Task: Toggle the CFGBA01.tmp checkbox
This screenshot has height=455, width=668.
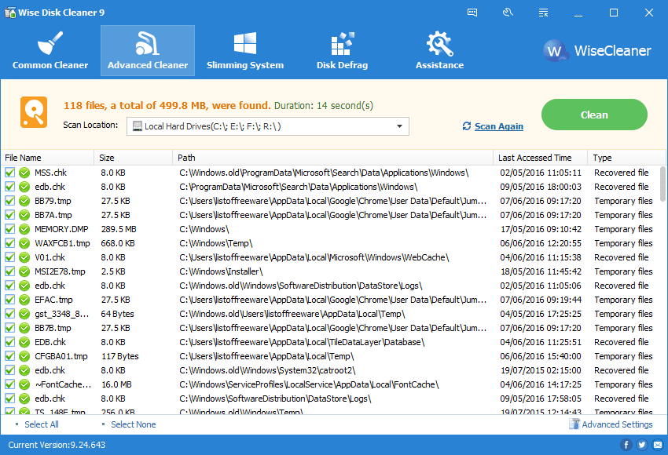Action: (9, 356)
